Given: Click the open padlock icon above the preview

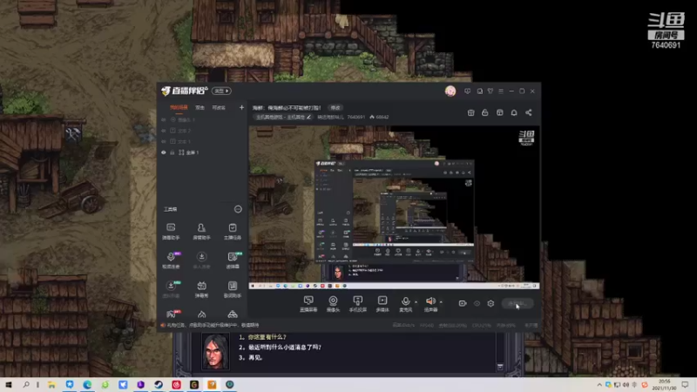Looking at the screenshot, I should 485,113.
